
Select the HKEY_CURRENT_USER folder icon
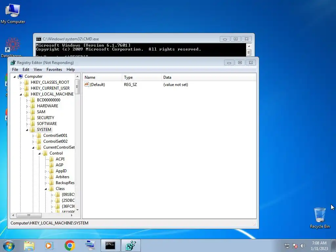pos(26,88)
